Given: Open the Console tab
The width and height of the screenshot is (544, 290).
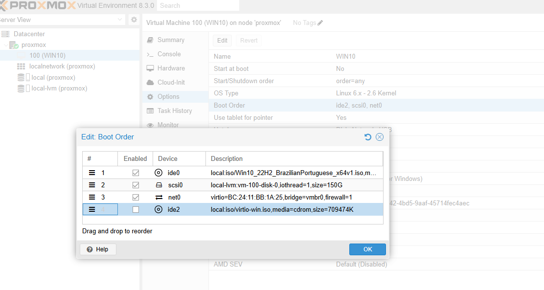Looking at the screenshot, I should tap(175, 54).
